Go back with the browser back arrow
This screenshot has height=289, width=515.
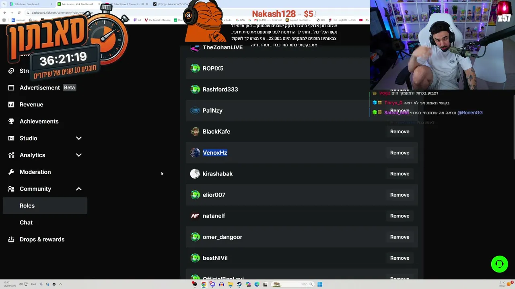pos(4,12)
